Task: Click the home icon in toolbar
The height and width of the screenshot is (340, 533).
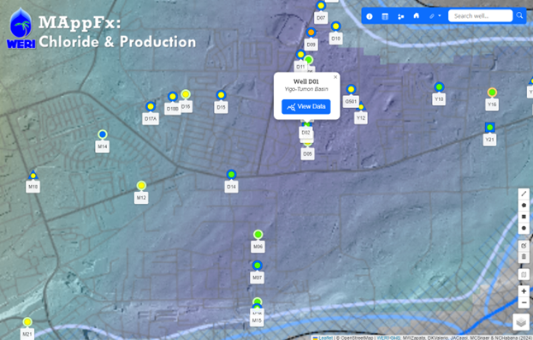Action: [x=416, y=16]
